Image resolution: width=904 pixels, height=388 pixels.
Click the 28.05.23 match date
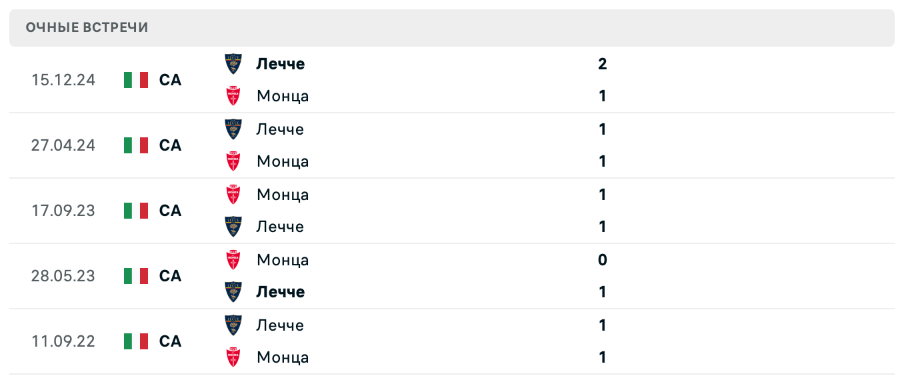point(63,276)
